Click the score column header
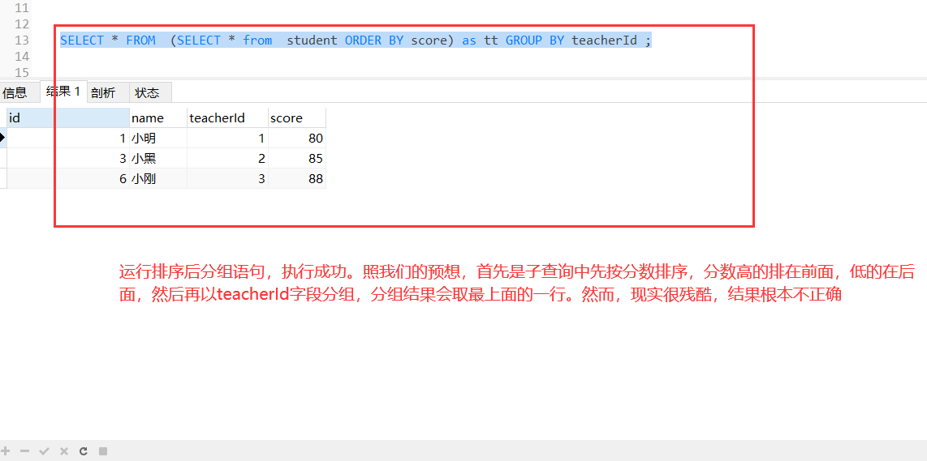The width and height of the screenshot is (927, 461). [297, 118]
